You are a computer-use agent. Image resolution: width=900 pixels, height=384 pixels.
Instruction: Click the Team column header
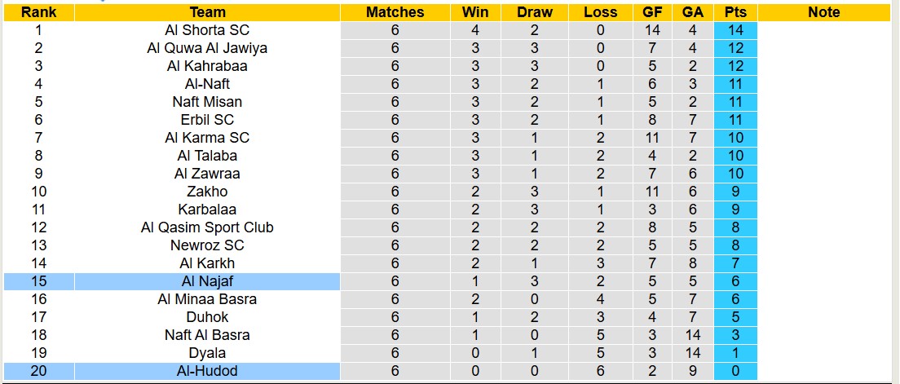[x=207, y=12]
